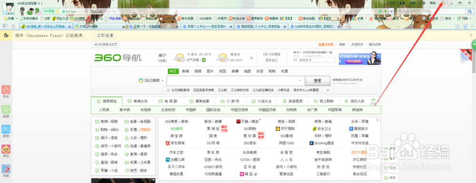Click 设360导航为主页 button
Screen dimensions: 476x183
coord(106,45)
